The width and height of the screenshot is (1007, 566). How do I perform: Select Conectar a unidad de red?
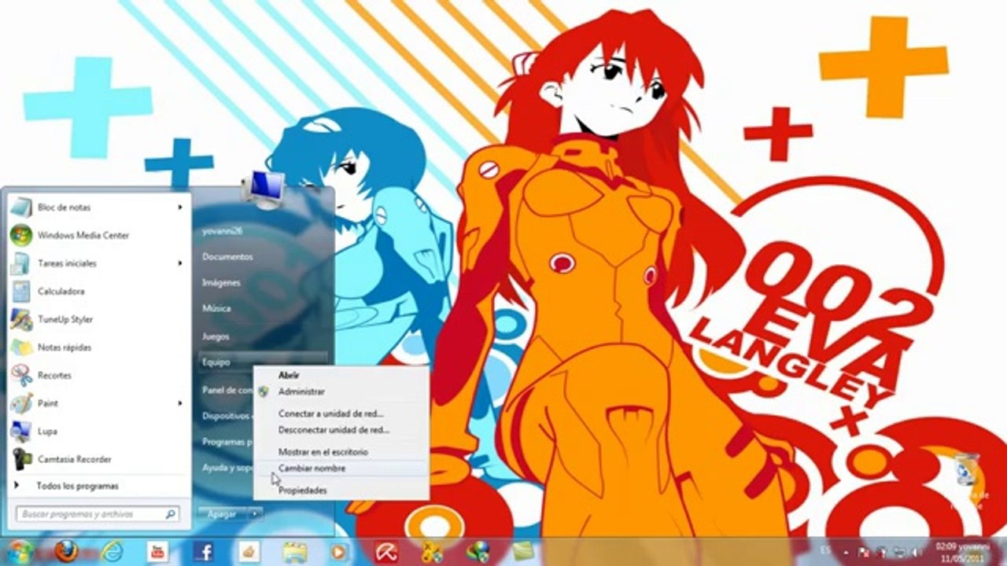coord(341,413)
